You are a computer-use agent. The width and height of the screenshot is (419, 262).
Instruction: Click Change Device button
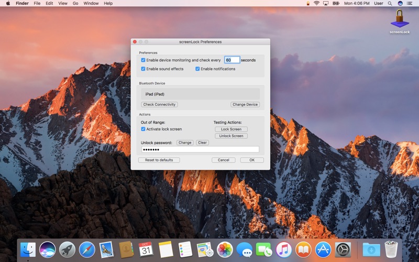coord(245,104)
